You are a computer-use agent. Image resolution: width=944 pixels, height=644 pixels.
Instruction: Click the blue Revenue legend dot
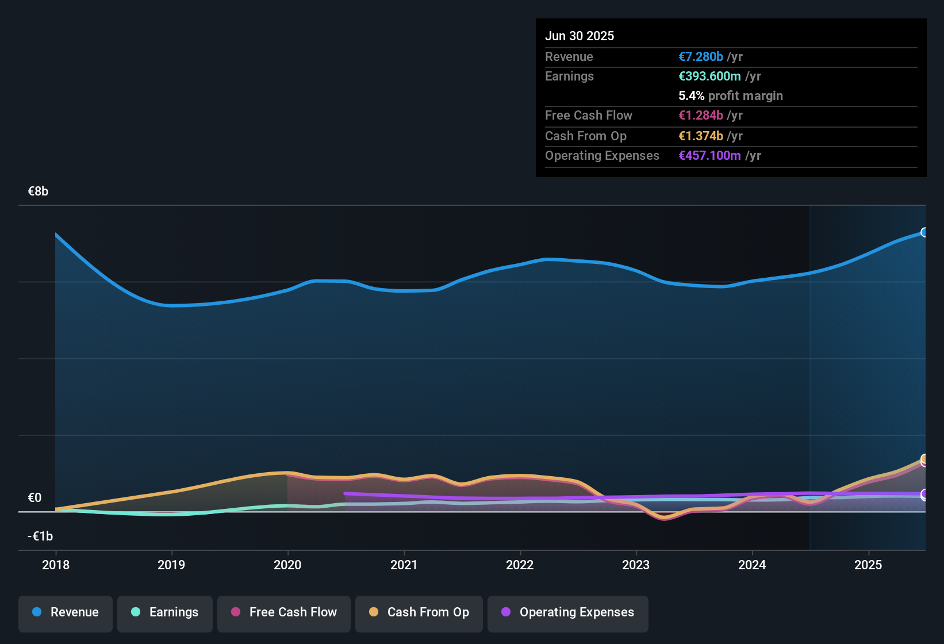37,612
